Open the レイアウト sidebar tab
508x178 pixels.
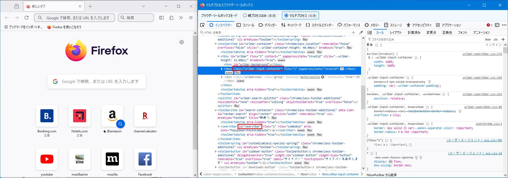[x=396, y=33]
